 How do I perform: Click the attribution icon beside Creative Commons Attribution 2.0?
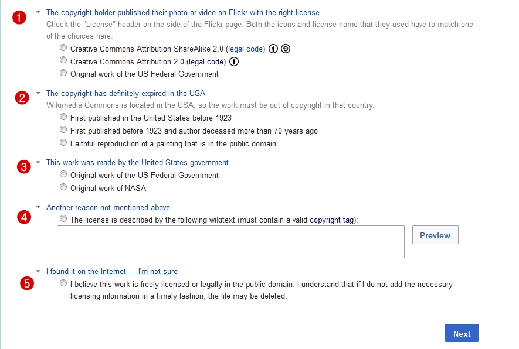pos(234,61)
